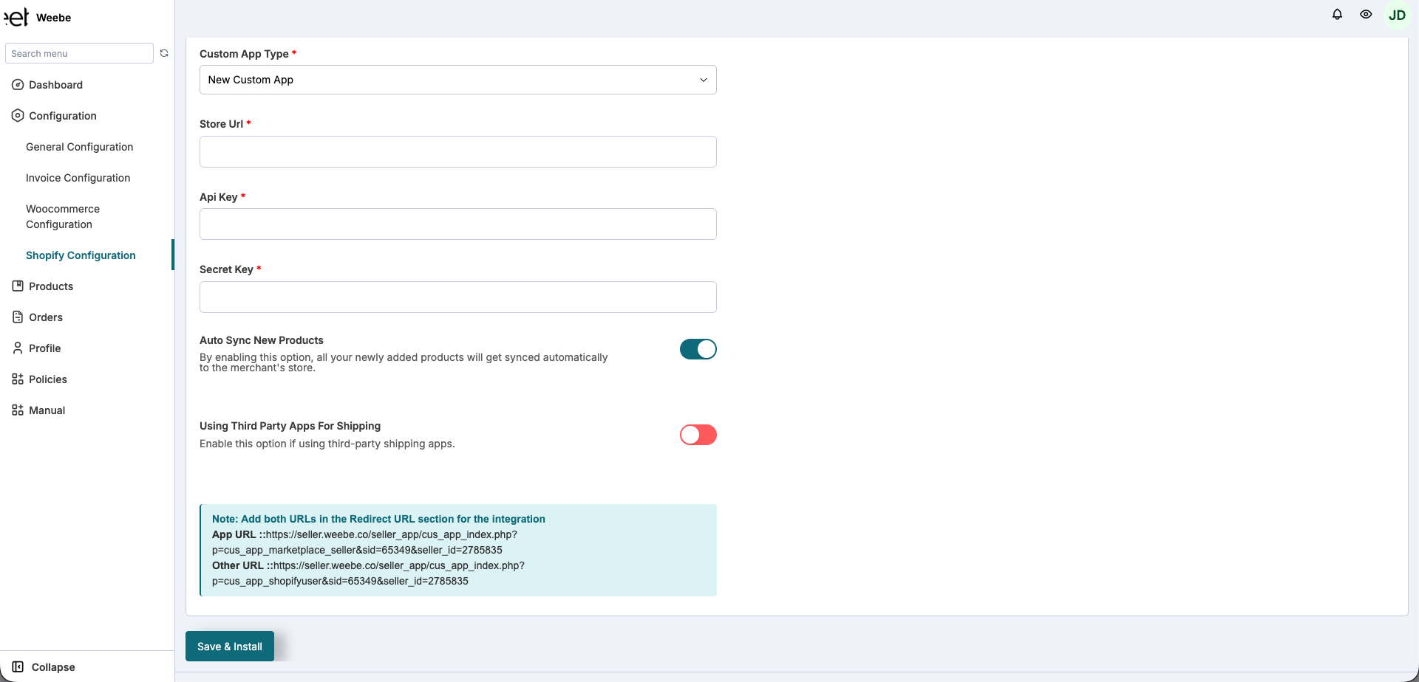Open General Configuration link

[x=79, y=147]
